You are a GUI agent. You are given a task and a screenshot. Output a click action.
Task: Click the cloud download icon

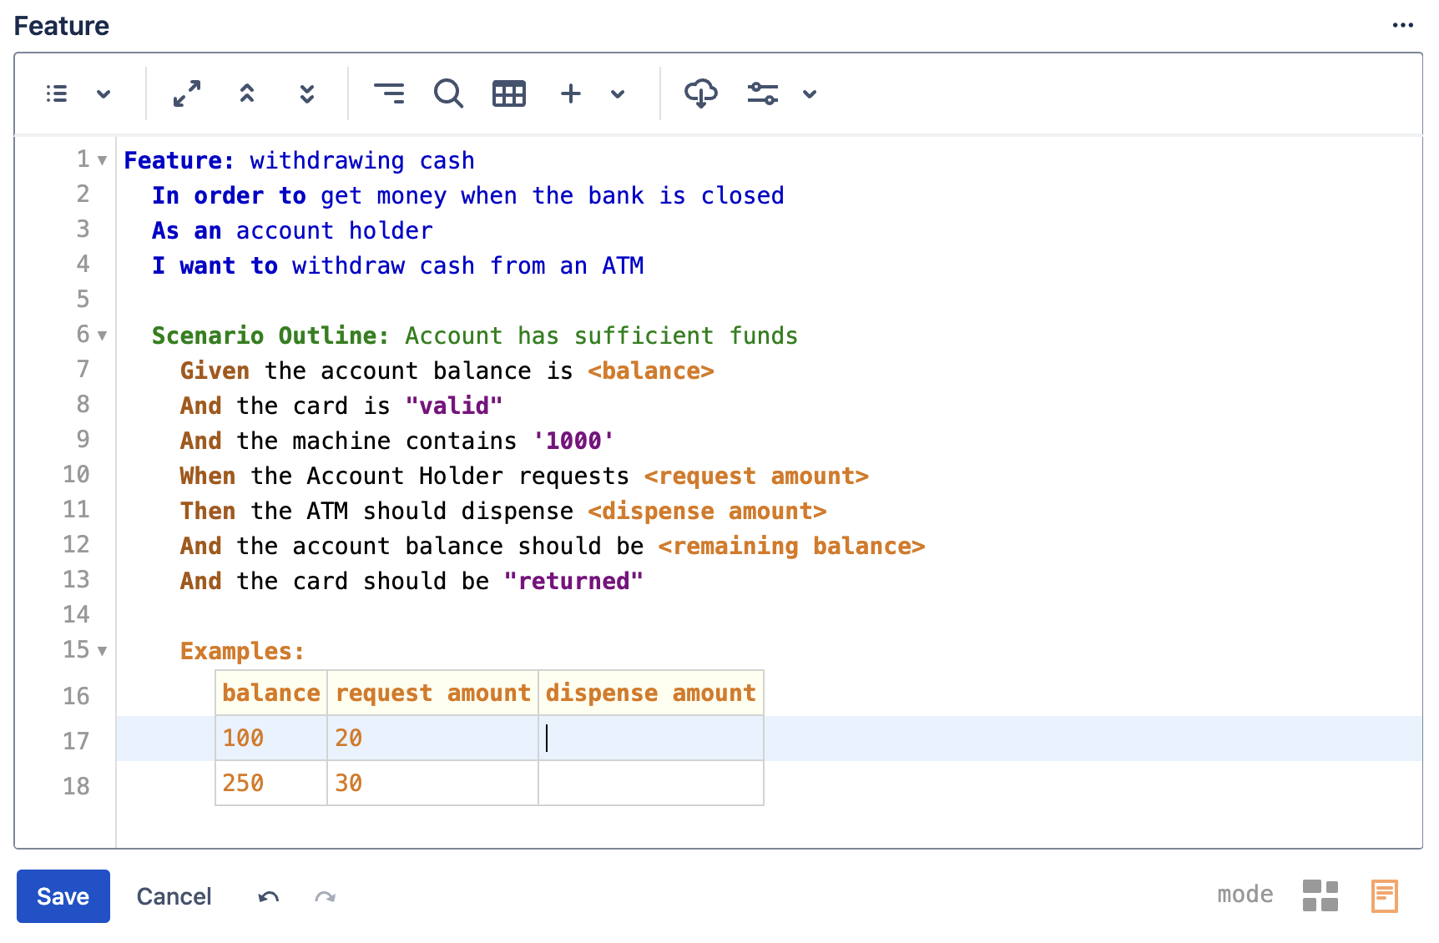pos(701,93)
